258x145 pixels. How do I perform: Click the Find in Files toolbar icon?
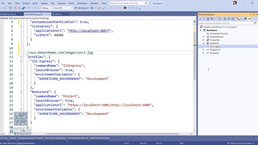[100, 8]
